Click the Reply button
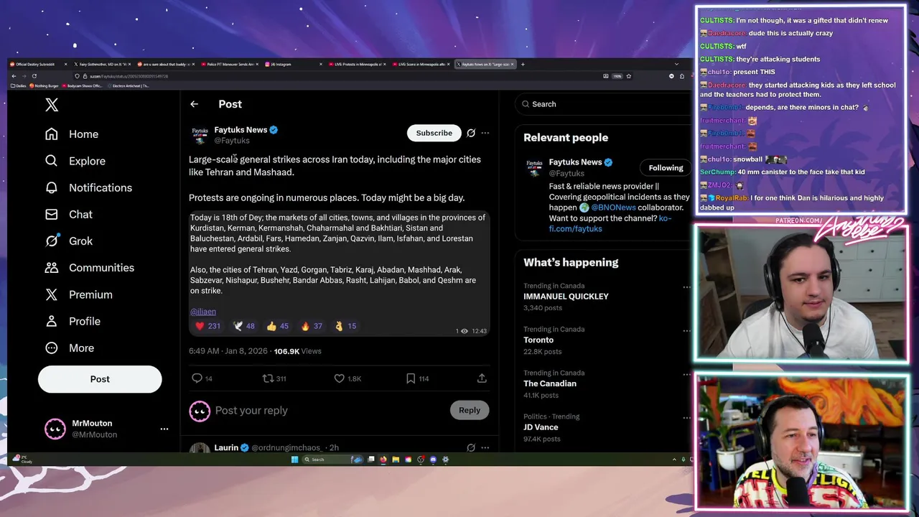This screenshot has width=919, height=517. coord(470,410)
